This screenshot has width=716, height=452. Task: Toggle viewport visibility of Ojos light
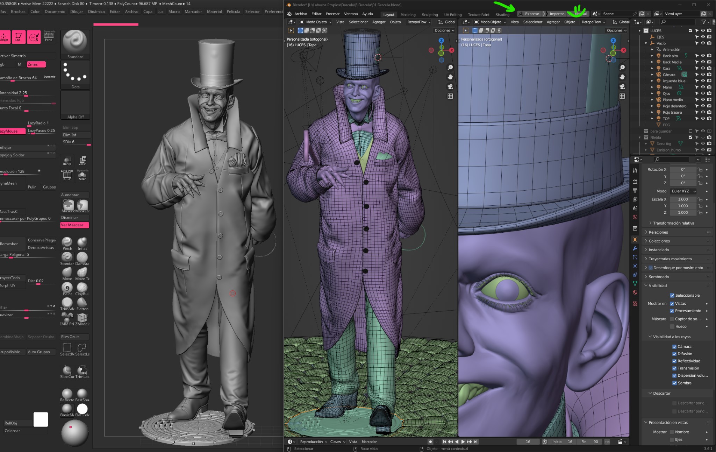tap(703, 93)
